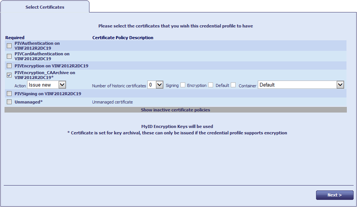The image size is (357, 207).
Task: Click the PIVSigning on VINF2012R2DC19 label
Action: 48,94
